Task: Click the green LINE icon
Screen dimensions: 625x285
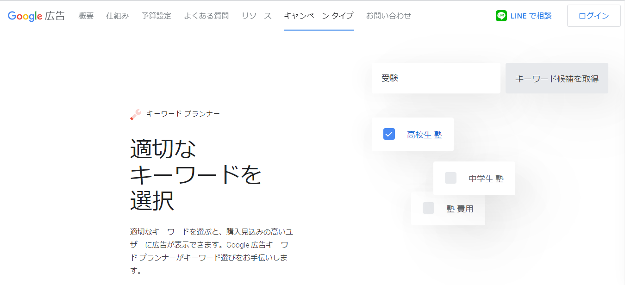Action: pyautogui.click(x=501, y=16)
